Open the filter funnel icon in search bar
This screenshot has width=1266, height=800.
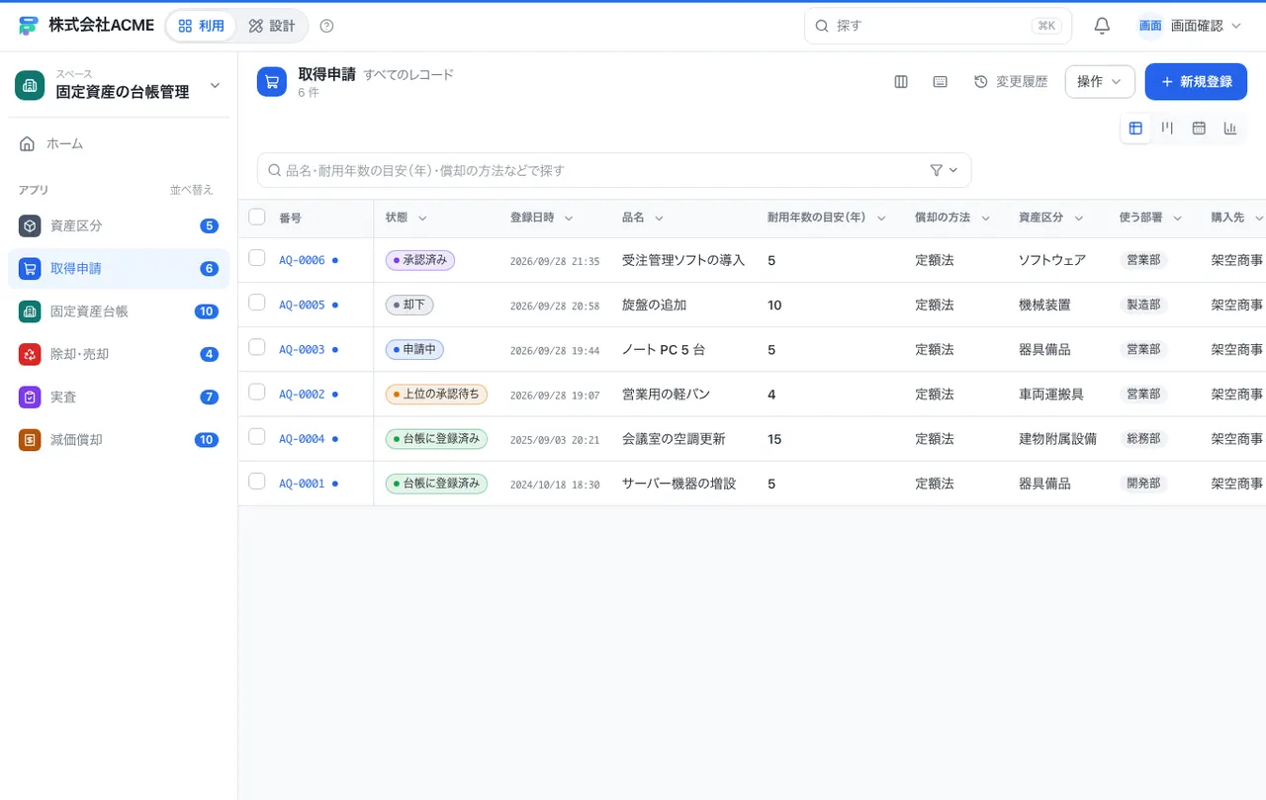[x=944, y=170]
